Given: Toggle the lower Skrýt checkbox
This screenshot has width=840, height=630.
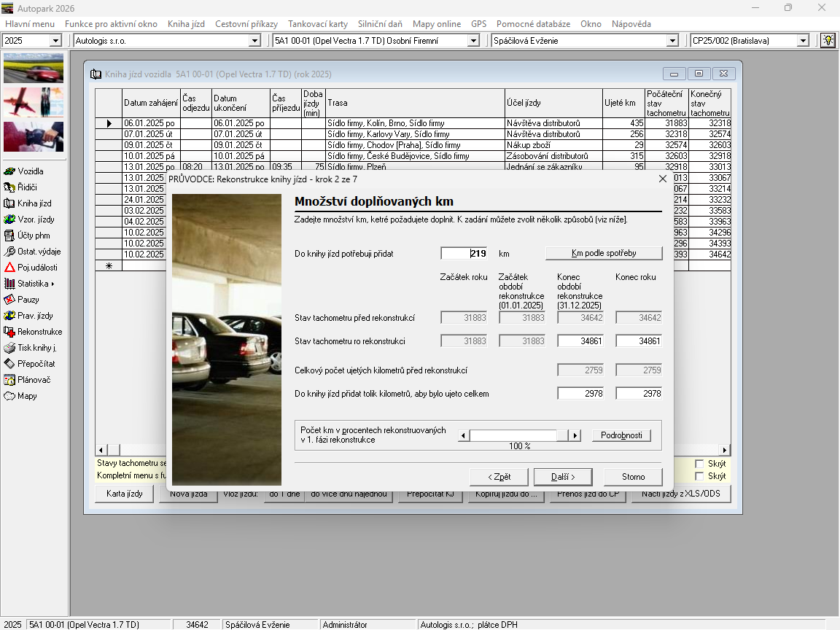Looking at the screenshot, I should pyautogui.click(x=699, y=476).
